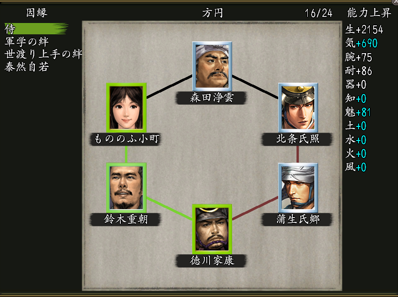Click the 徳川家康 name label
This screenshot has height=297, width=398.
click(x=211, y=261)
